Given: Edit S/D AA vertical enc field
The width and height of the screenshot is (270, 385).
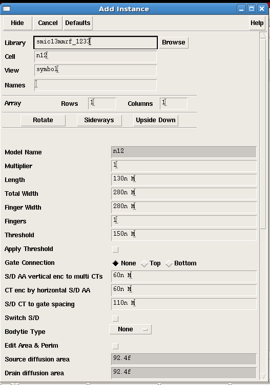Looking at the screenshot, I should click(184, 276).
